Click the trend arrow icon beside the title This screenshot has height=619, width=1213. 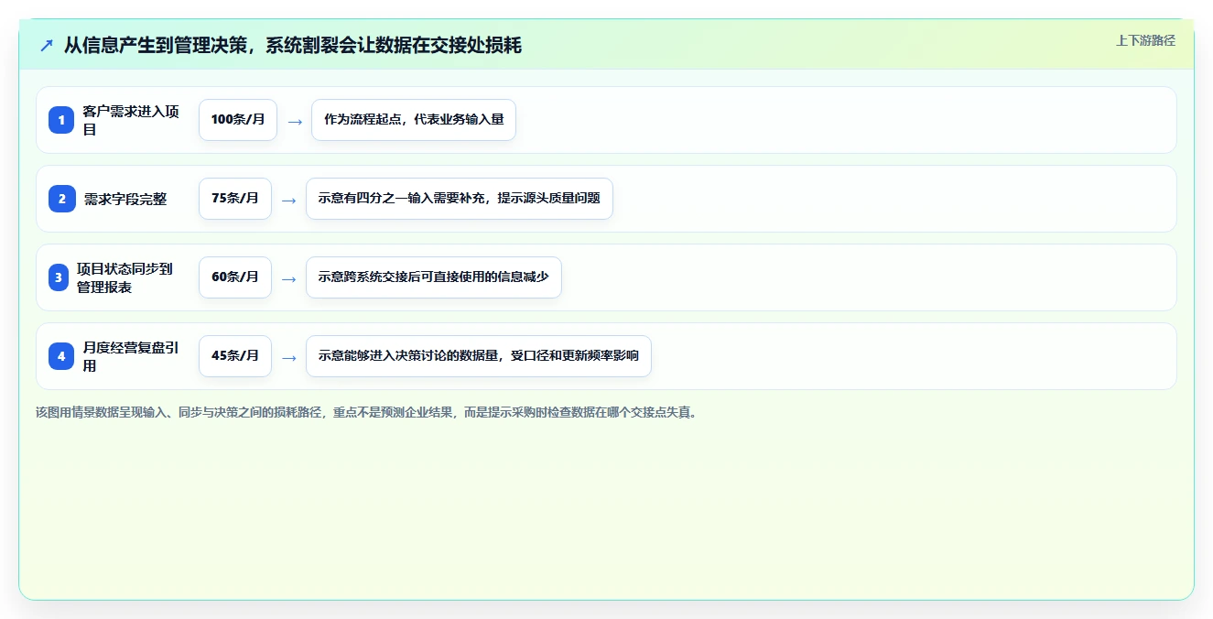(x=47, y=45)
